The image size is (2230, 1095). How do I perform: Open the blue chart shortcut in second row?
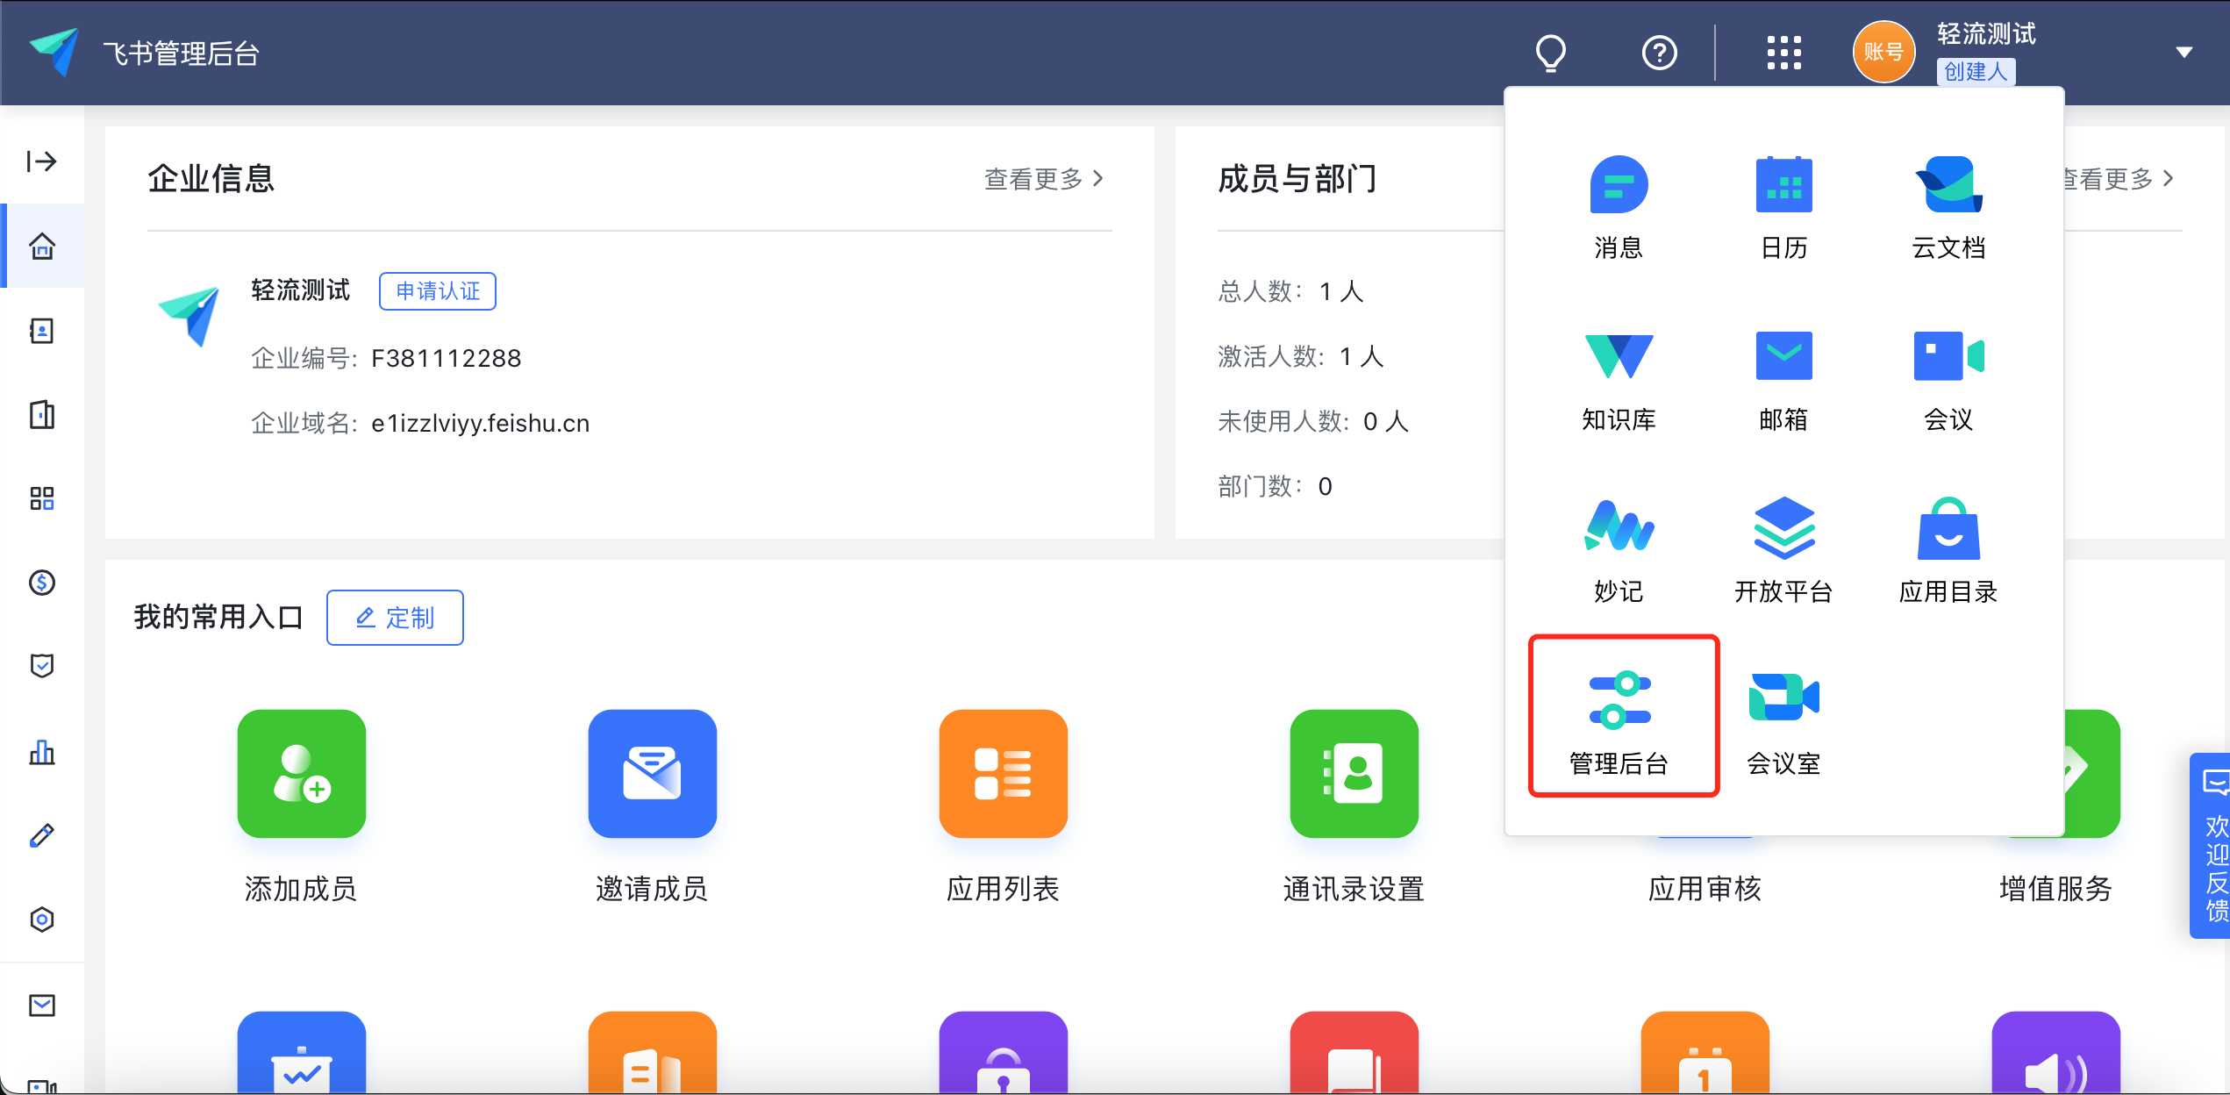(301, 1053)
